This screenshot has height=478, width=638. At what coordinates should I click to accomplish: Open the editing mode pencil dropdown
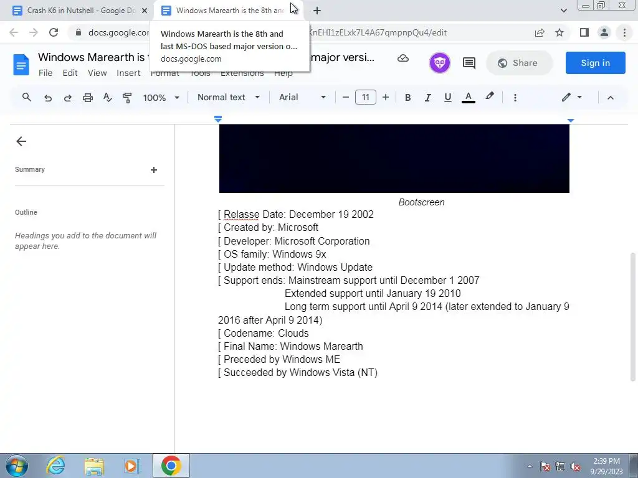coord(572,97)
